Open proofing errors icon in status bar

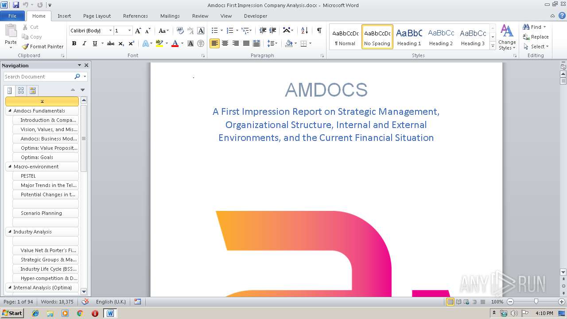[x=85, y=302]
